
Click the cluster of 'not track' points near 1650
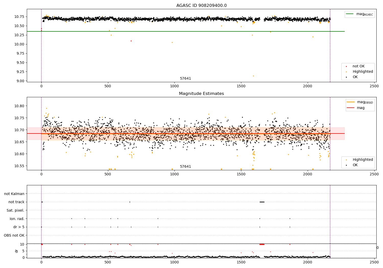pyautogui.click(x=262, y=202)
